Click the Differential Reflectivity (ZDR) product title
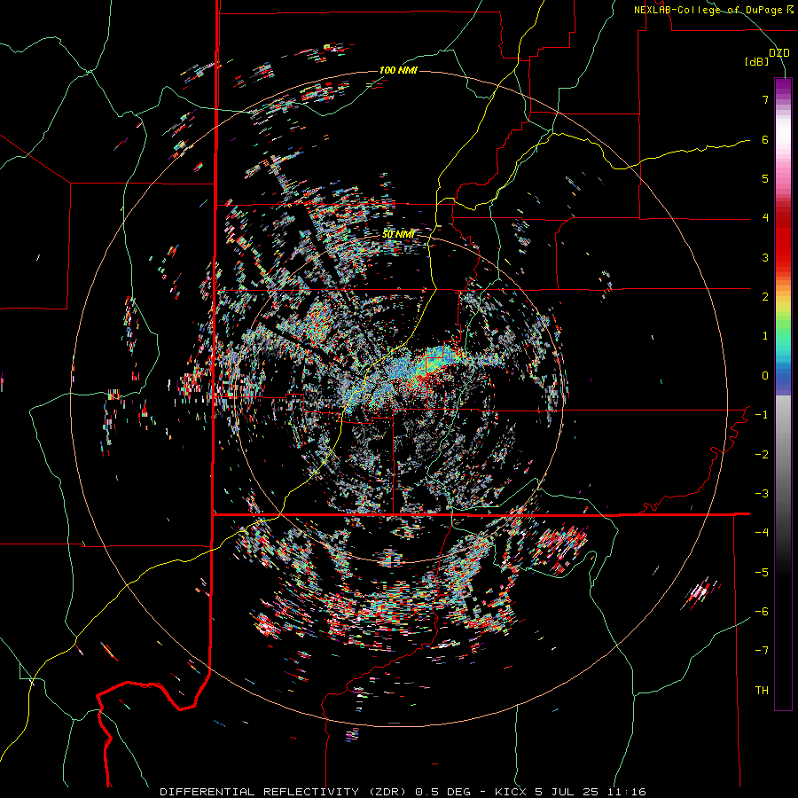Viewport: 798px width, 798px height. tap(281, 792)
